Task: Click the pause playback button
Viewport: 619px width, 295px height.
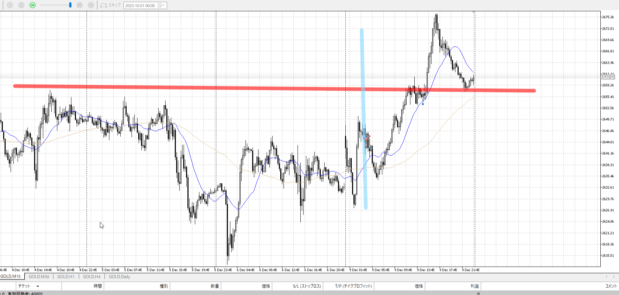Action: pyautogui.click(x=10, y=5)
